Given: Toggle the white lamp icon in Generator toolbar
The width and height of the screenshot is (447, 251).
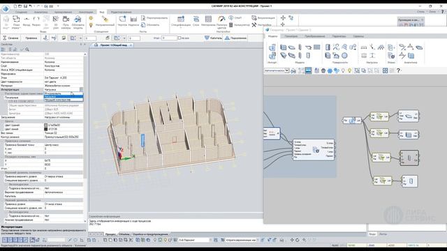Looking at the screenshot, I should [343, 70].
